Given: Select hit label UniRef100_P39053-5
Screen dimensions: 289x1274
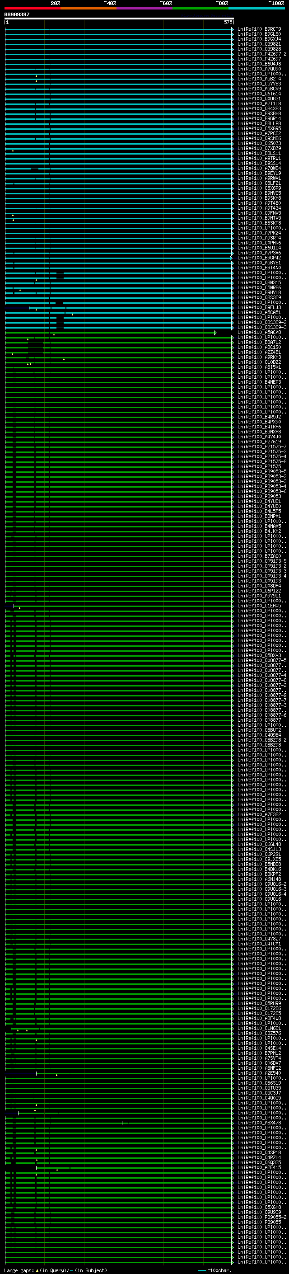Looking at the screenshot, I should pyautogui.click(x=262, y=471).
